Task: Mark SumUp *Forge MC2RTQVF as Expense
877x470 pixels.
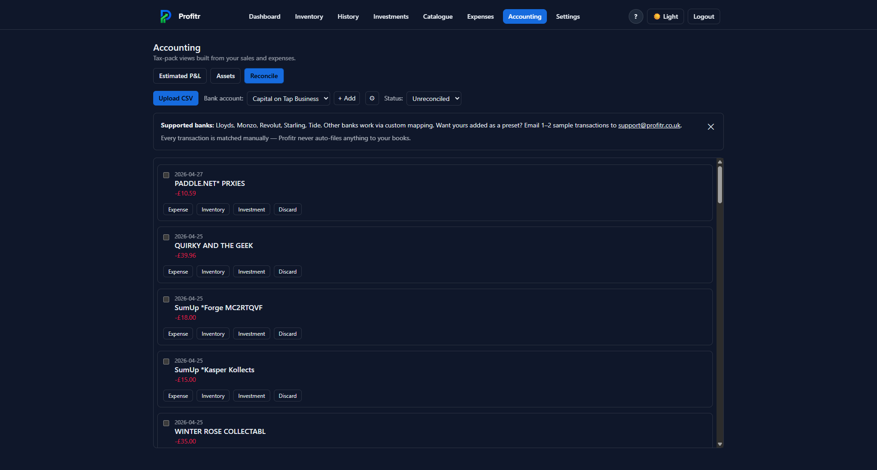Action: (178, 334)
